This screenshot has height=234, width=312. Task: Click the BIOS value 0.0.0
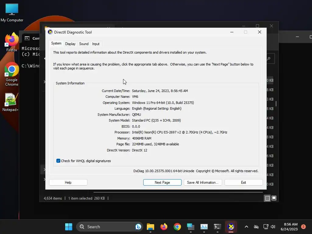(x=136, y=126)
